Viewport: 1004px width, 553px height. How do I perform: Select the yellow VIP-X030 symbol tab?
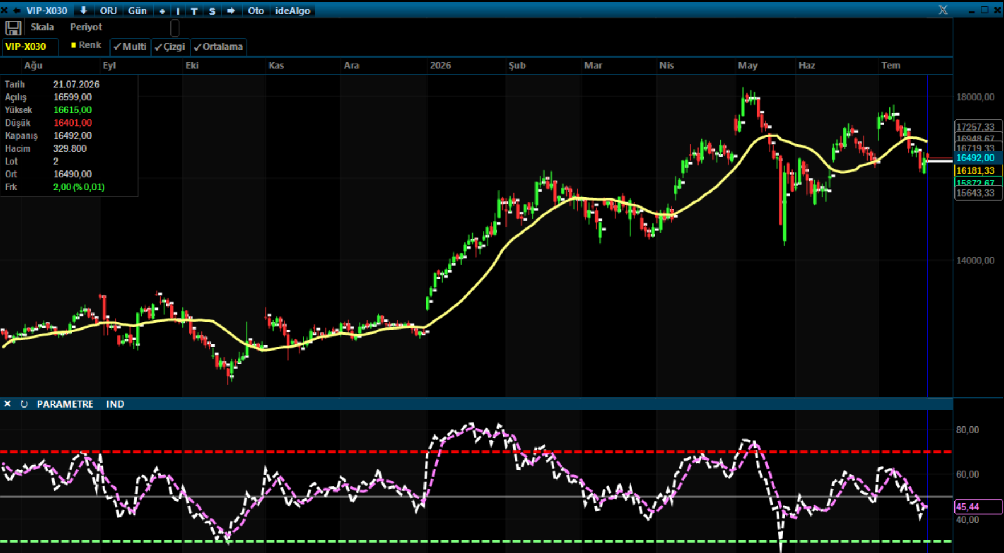pos(30,47)
